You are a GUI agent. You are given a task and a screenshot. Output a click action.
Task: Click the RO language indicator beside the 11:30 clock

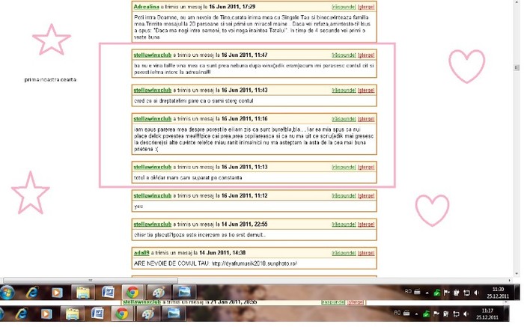coord(408,292)
